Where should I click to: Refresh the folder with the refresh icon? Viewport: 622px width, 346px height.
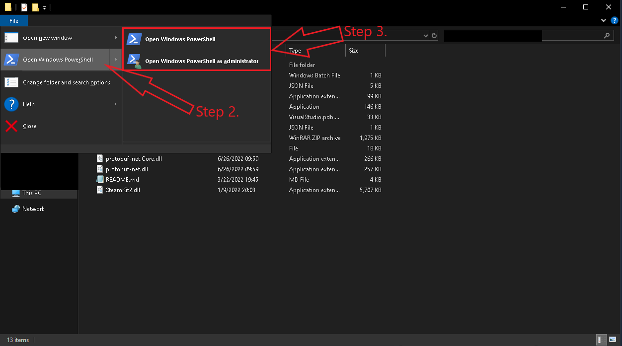pyautogui.click(x=434, y=36)
